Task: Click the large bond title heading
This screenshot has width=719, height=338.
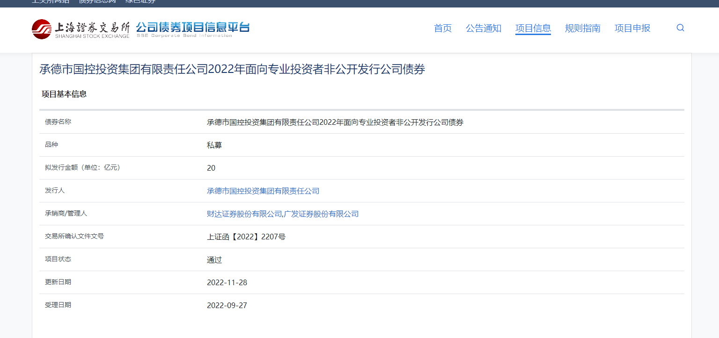Action: click(232, 69)
